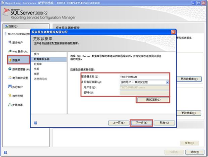Screen dimensions: 208x157
Task: Click the 连接 connect icon
Action: click(x=6, y=27)
